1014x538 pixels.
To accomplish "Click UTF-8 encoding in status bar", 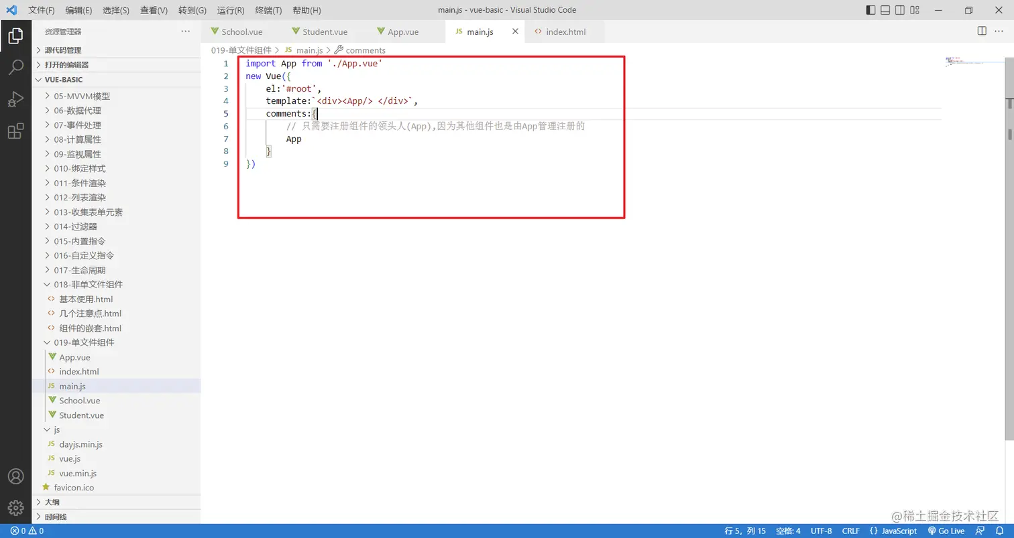I will pyautogui.click(x=822, y=531).
